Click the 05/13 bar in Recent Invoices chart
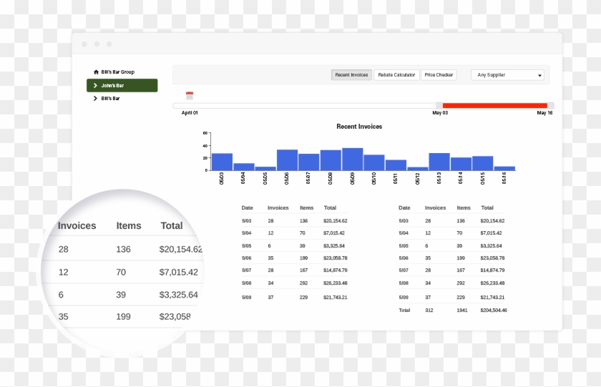Image resolution: width=601 pixels, height=387 pixels. click(x=439, y=162)
